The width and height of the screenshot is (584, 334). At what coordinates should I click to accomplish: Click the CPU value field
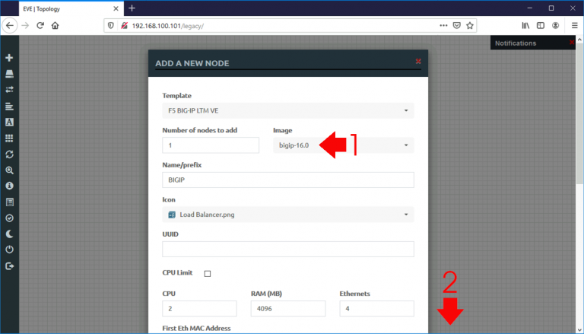[x=199, y=309]
